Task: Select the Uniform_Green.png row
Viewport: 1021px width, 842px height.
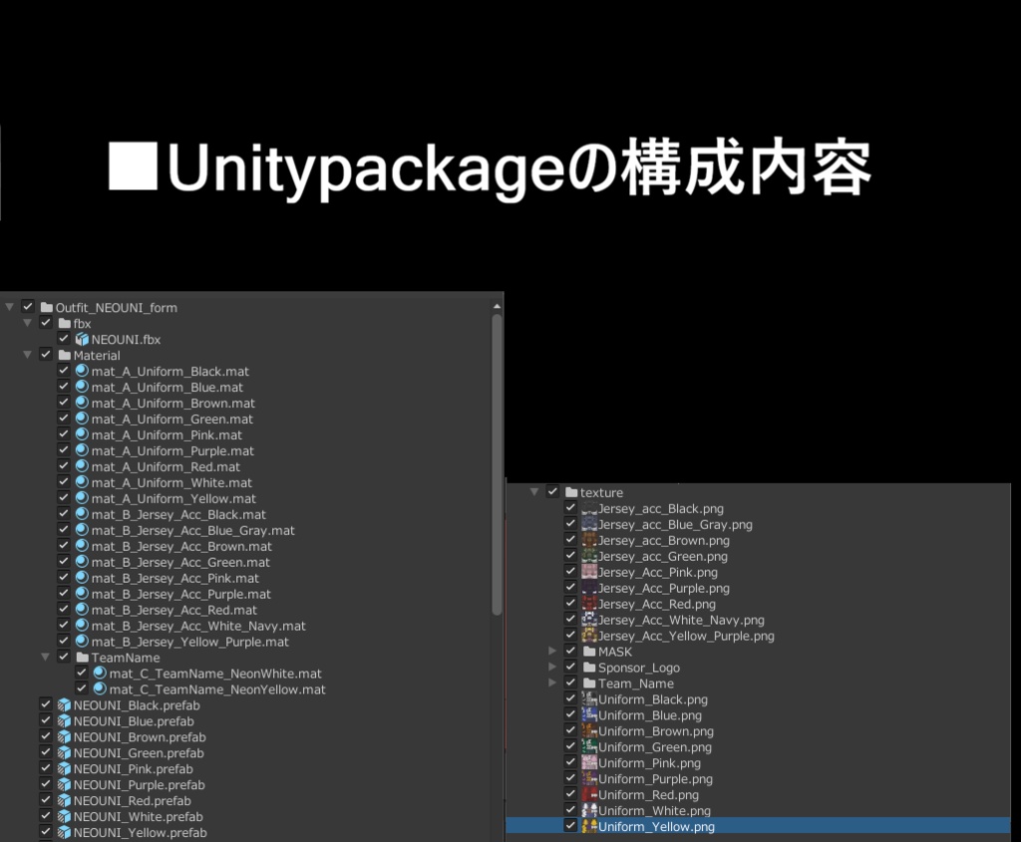Action: [x=759, y=747]
